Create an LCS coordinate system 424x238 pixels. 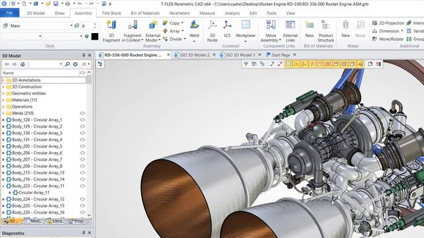click(227, 29)
